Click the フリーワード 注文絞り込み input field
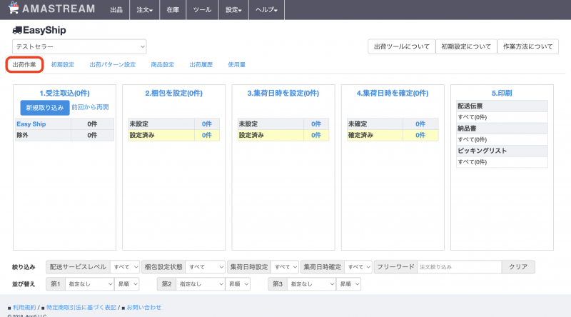Viewport: 571px width, 317px height. [x=460, y=267]
